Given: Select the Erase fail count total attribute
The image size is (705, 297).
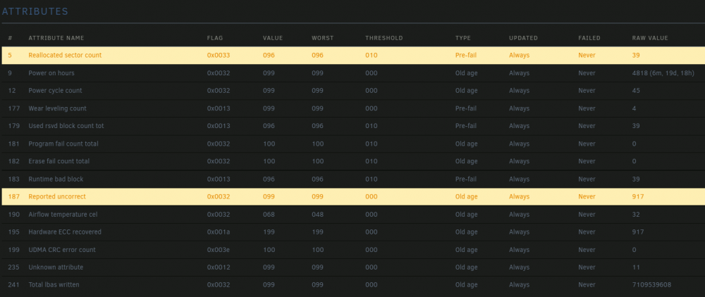Looking at the screenshot, I should [59, 161].
